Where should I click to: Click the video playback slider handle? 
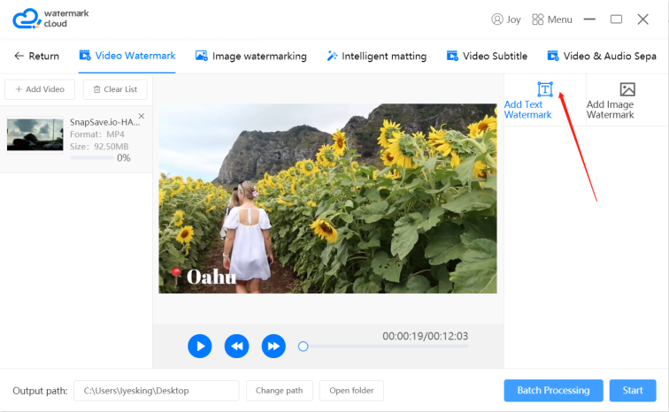(303, 347)
